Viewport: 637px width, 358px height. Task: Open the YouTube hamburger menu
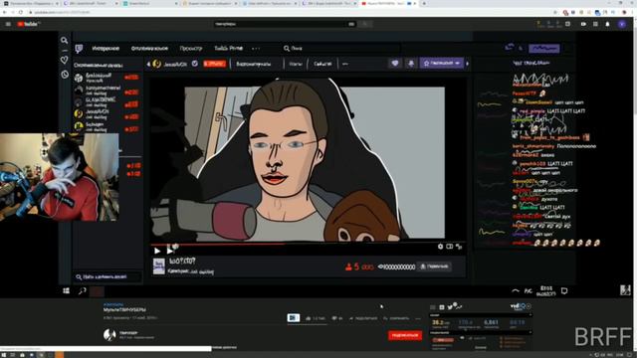click(x=8, y=24)
